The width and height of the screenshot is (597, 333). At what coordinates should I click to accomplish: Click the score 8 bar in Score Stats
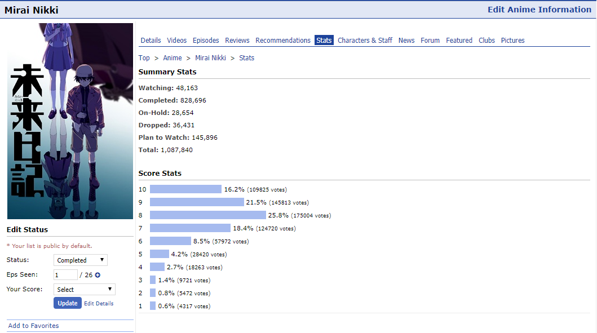click(x=208, y=215)
